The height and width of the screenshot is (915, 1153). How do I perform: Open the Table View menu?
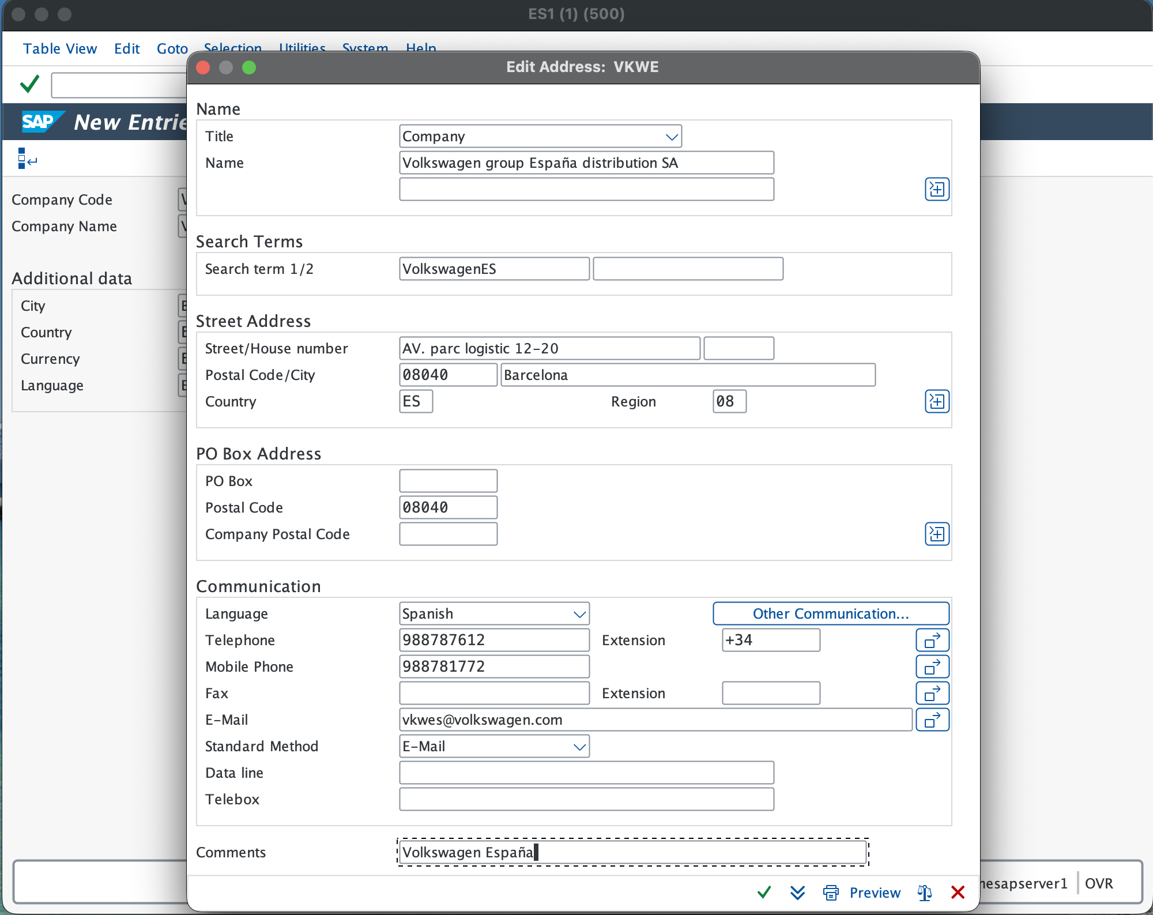[x=60, y=48]
